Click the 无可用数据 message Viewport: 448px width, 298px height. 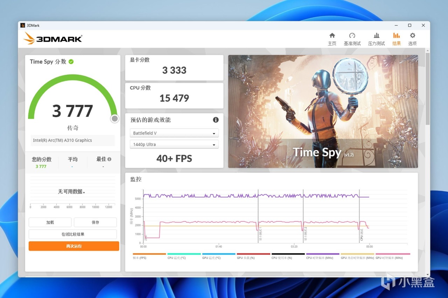pyautogui.click(x=72, y=191)
